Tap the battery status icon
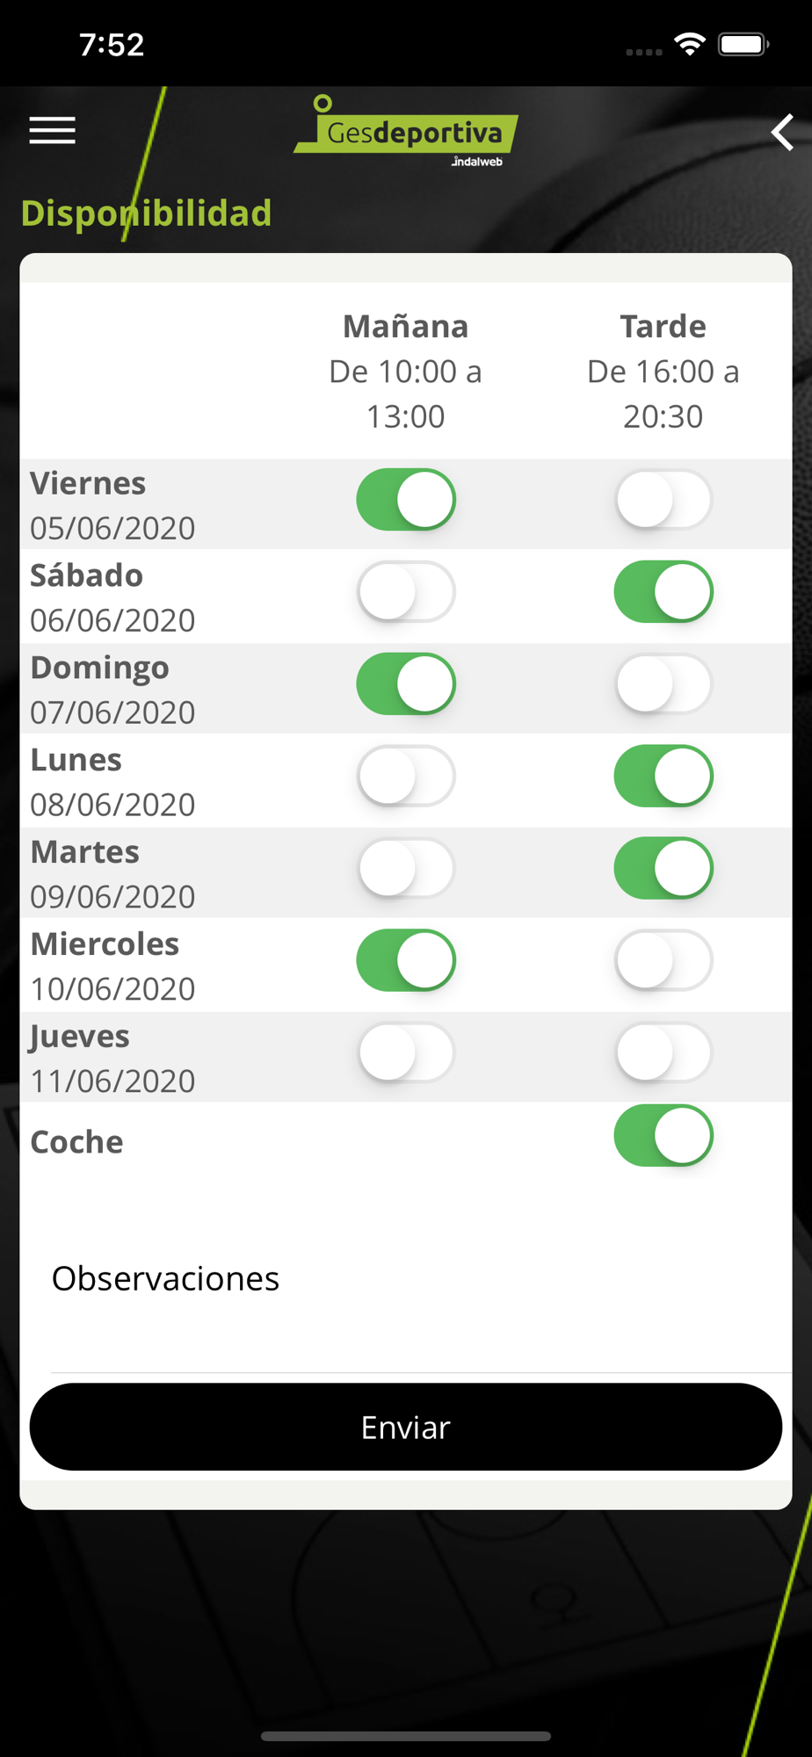Viewport: 812px width, 1757px height. click(x=743, y=44)
